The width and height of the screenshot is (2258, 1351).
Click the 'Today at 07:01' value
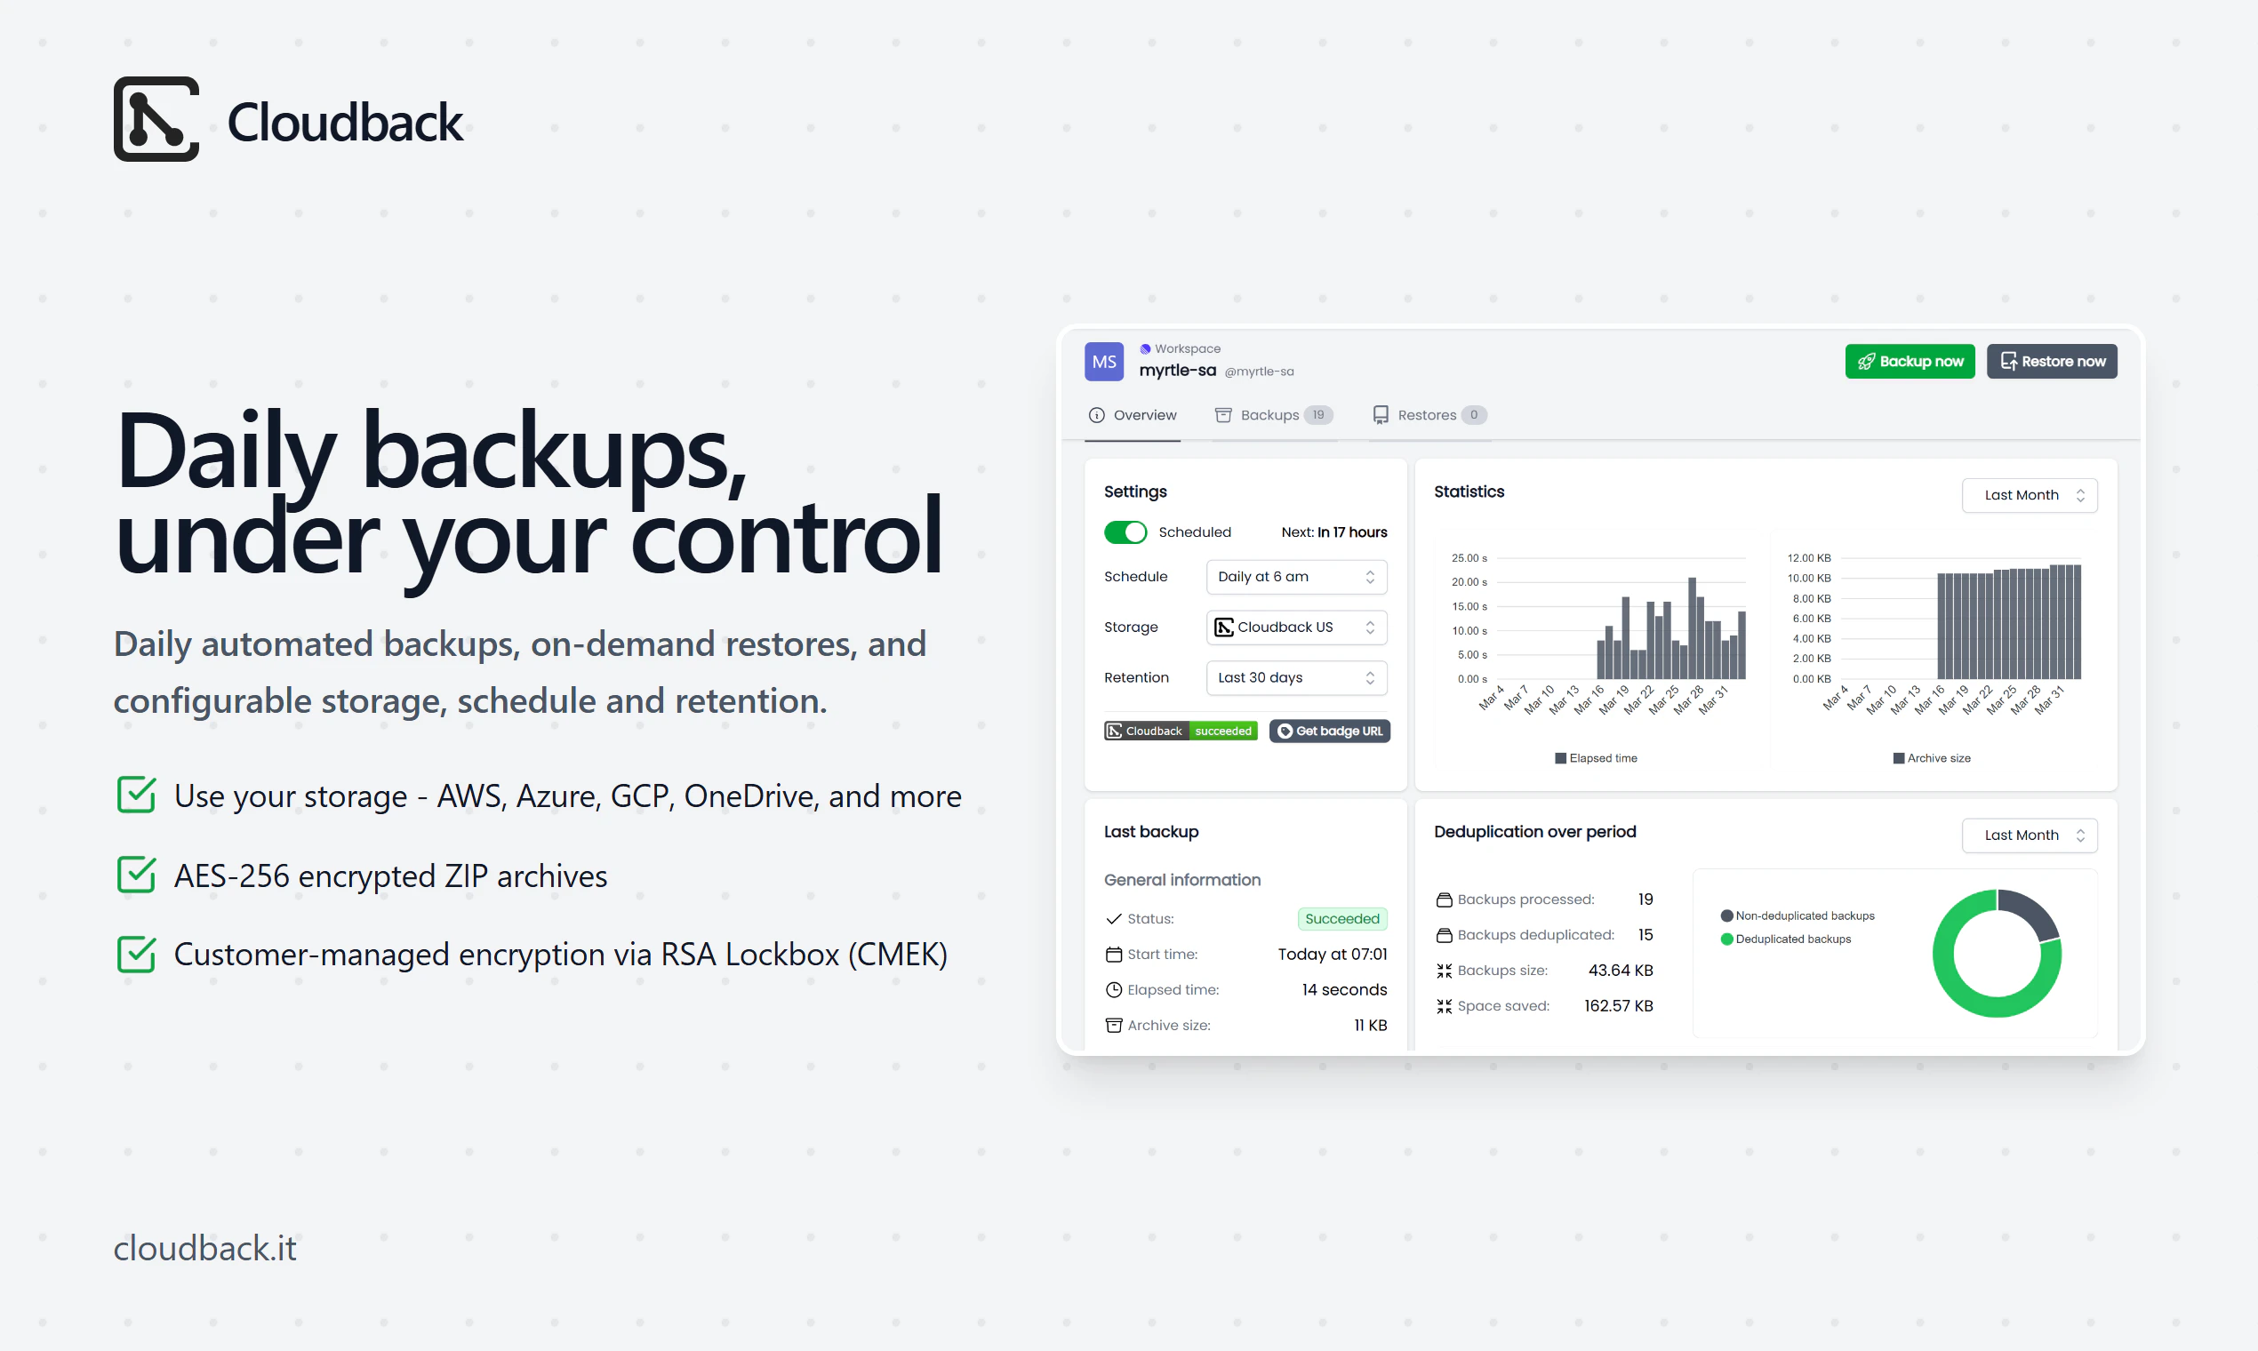click(1332, 954)
